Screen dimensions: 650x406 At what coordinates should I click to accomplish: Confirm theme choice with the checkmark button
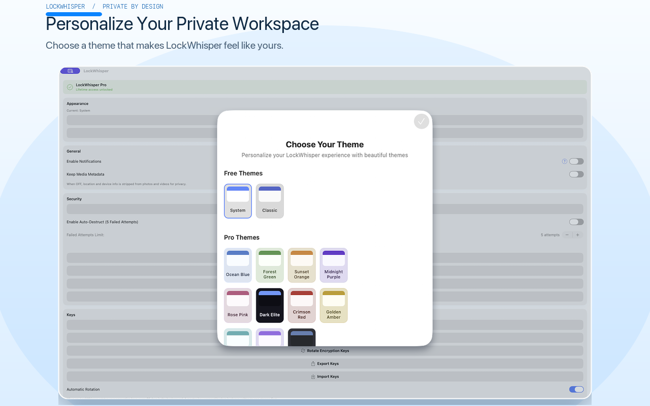click(x=421, y=121)
